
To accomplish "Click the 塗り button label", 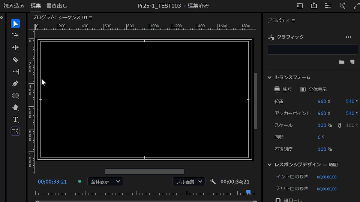I will pyautogui.click(x=287, y=89).
